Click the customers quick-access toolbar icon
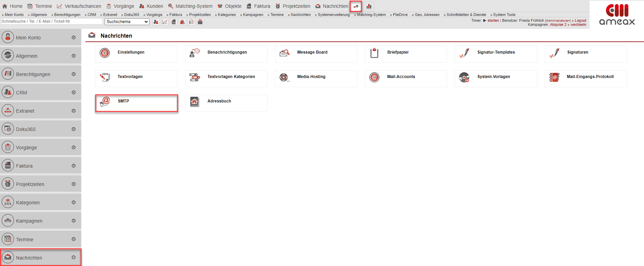Screen dimensions: 644x266 (x=156, y=22)
